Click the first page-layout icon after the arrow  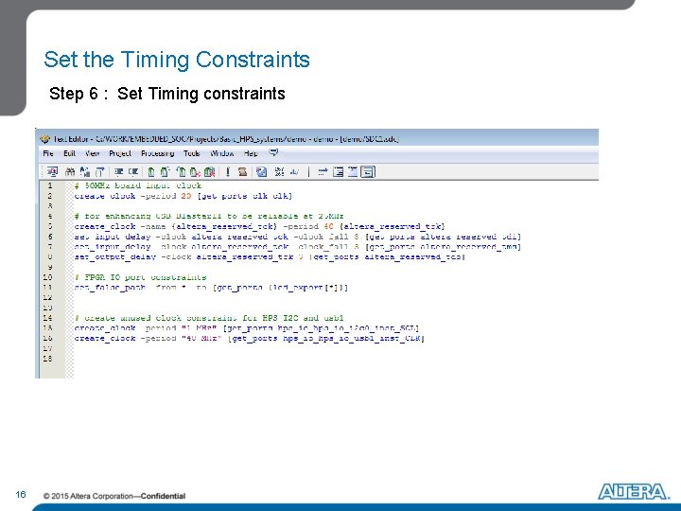coord(338,171)
